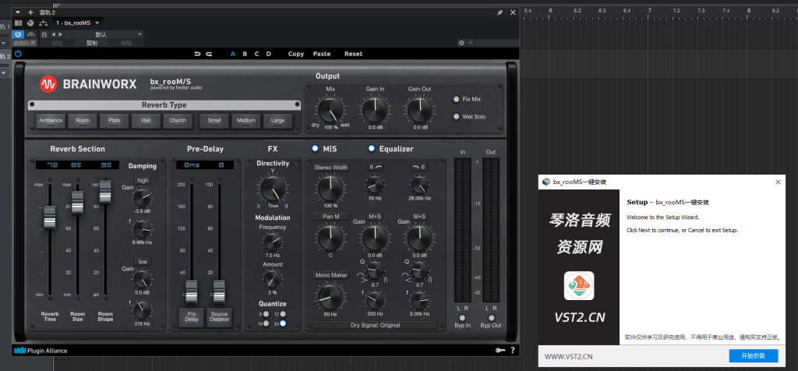Click the three-bars channel editor icon
798x371 pixels.
[x=19, y=23]
